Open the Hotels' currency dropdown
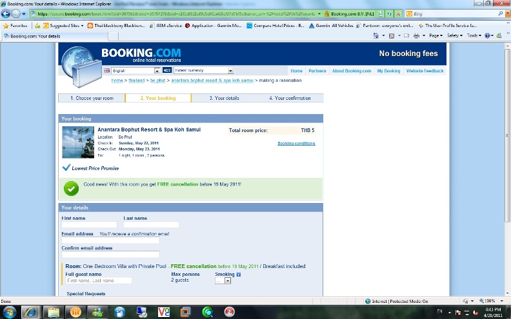 [x=204, y=70]
